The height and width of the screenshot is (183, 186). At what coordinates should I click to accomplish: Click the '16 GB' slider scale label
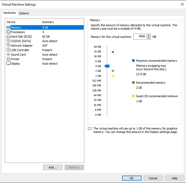pos(98,56)
